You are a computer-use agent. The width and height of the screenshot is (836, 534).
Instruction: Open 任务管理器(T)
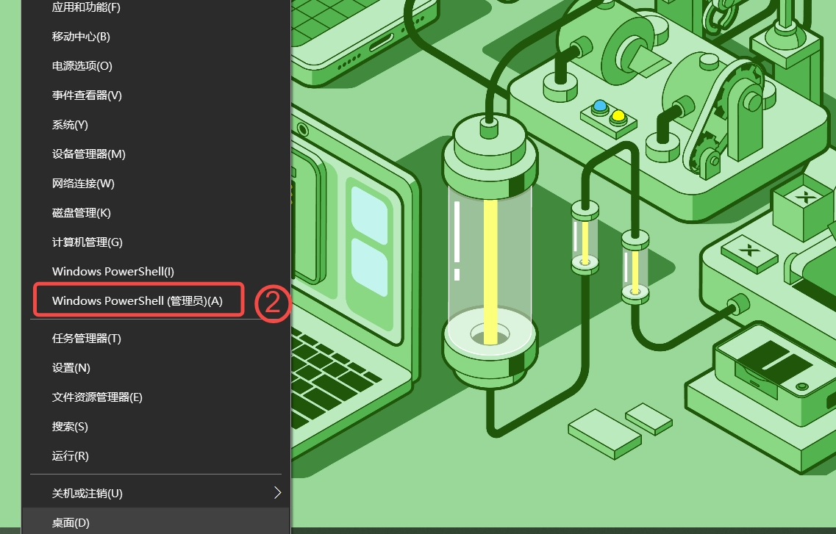pos(156,339)
